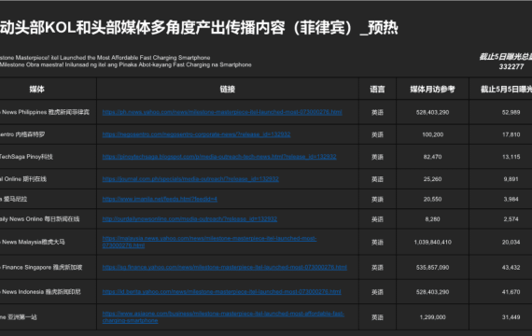This screenshot has height=336, width=532.
Task: Select the 媒体月访参考 column header
Action: click(x=432, y=89)
